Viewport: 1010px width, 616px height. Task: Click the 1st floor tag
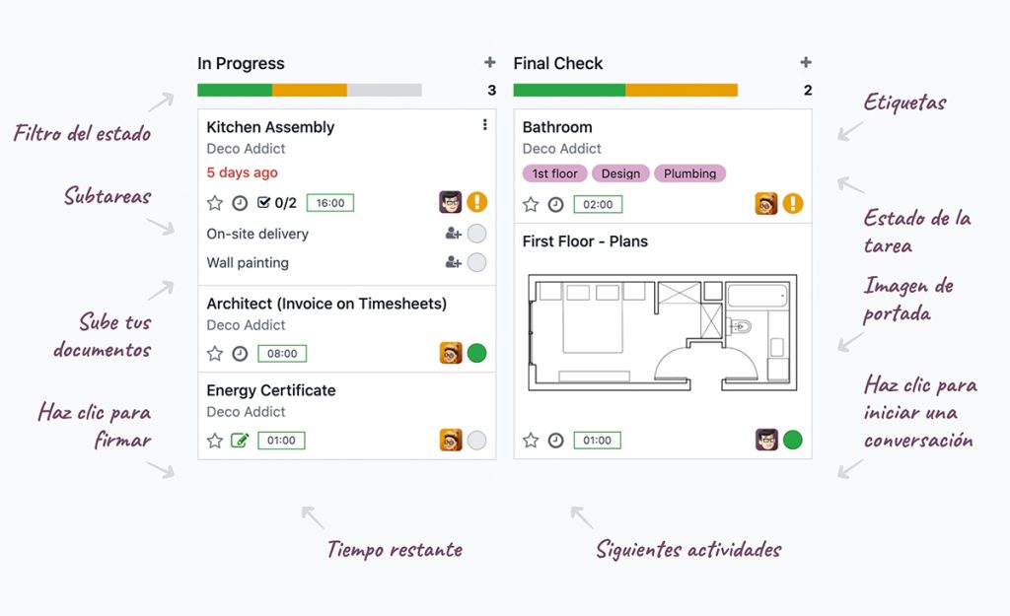554,173
